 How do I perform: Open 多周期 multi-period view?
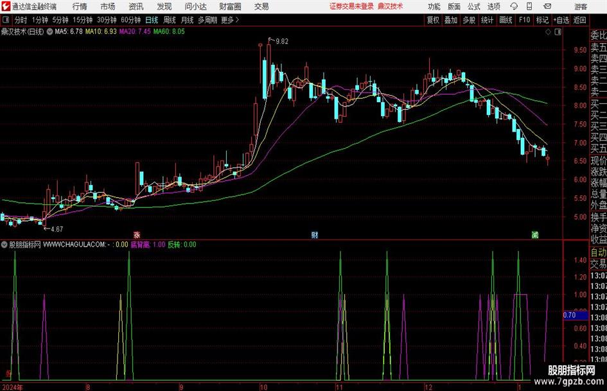tap(207, 20)
